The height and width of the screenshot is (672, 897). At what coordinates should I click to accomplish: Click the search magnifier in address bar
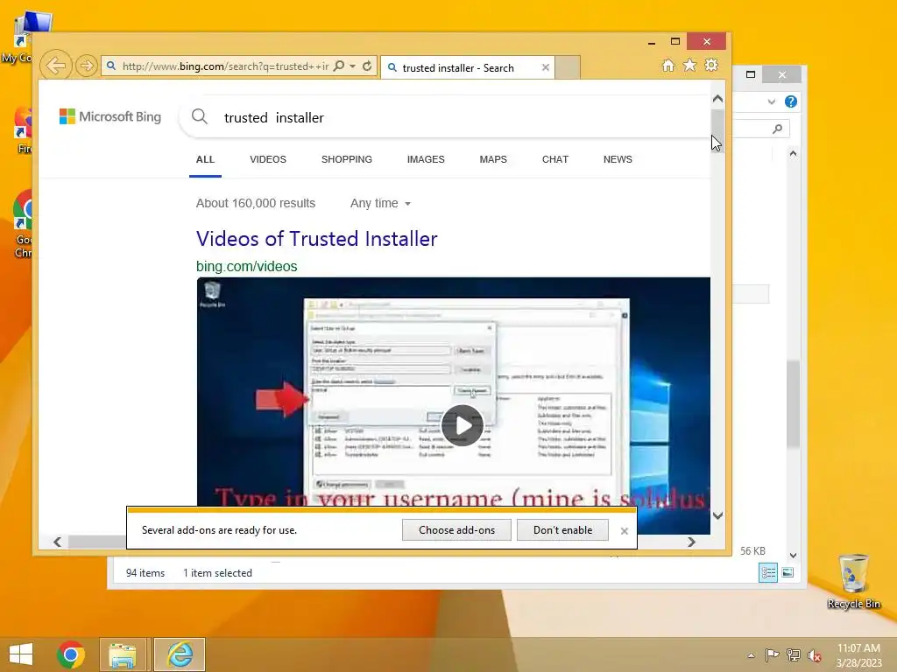[339, 66]
